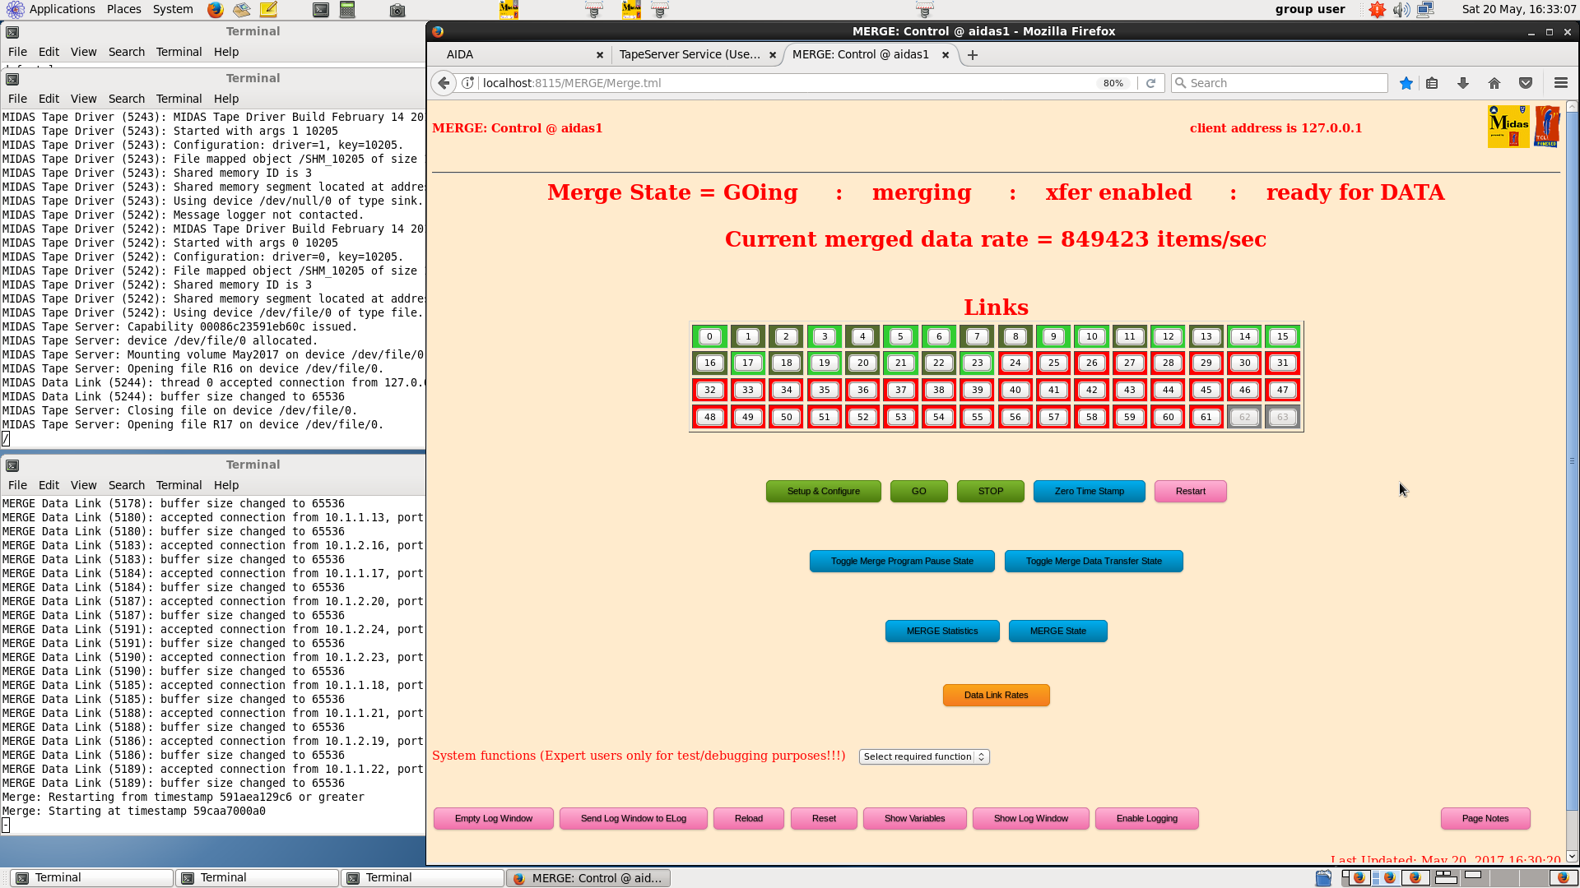This screenshot has height=888, width=1580.
Task: Click the Firefox home icon
Action: [x=1494, y=83]
